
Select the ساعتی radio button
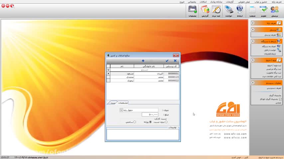click(x=135, y=122)
